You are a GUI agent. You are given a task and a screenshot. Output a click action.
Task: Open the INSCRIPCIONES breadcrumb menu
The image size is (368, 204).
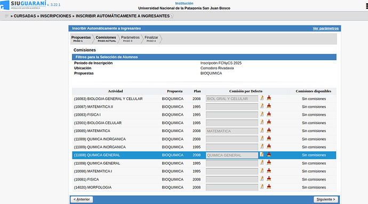pos(55,16)
